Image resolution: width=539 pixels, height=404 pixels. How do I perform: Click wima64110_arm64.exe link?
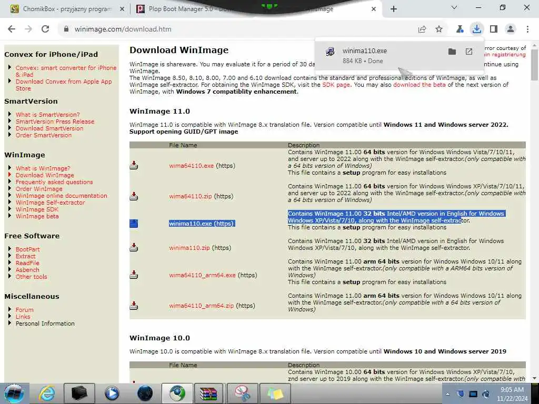tap(202, 275)
